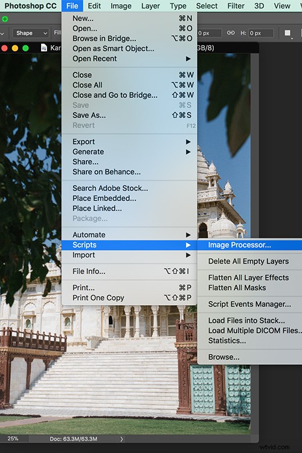Select Share on Behance...
The image size is (302, 453).
(129, 172)
